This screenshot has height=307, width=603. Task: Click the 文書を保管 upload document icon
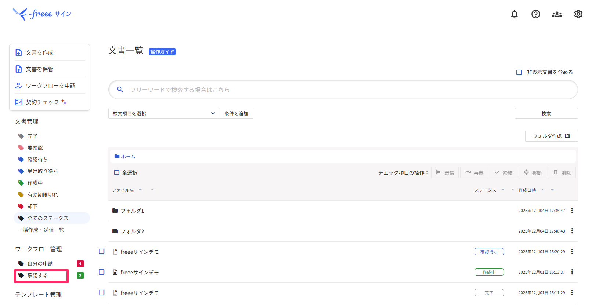pyautogui.click(x=19, y=69)
